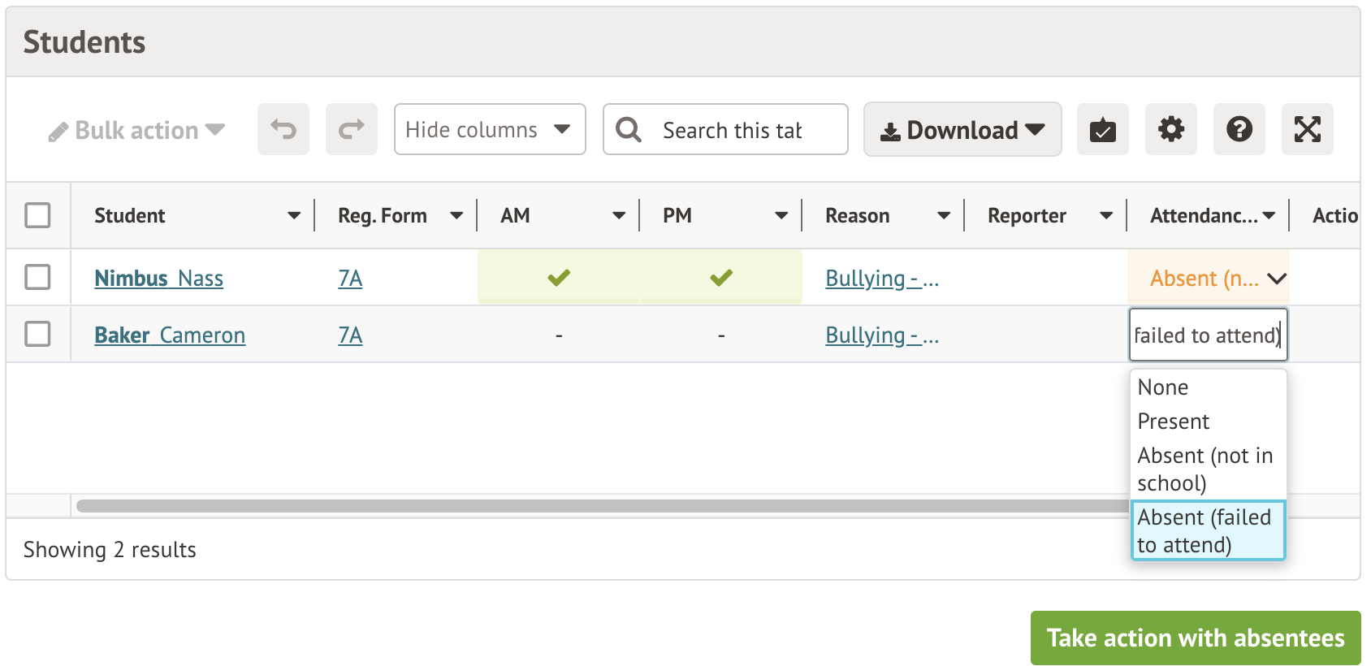Open the calendar check icon button

(1102, 129)
